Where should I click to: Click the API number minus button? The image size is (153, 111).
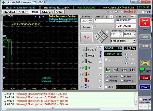(x=141, y=106)
